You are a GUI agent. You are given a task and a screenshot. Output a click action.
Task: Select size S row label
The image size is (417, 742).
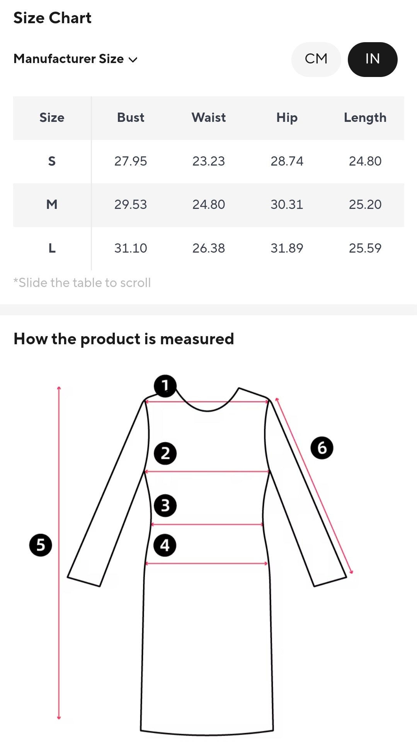[x=52, y=161]
